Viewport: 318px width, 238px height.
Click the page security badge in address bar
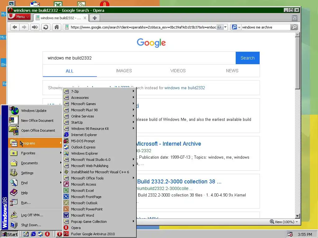220,27
